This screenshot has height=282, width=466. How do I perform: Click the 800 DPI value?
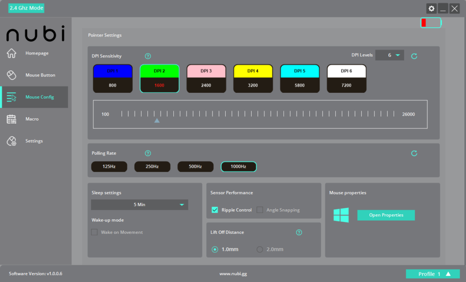click(113, 86)
